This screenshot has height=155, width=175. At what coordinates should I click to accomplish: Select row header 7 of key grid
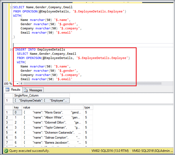[9, 143]
